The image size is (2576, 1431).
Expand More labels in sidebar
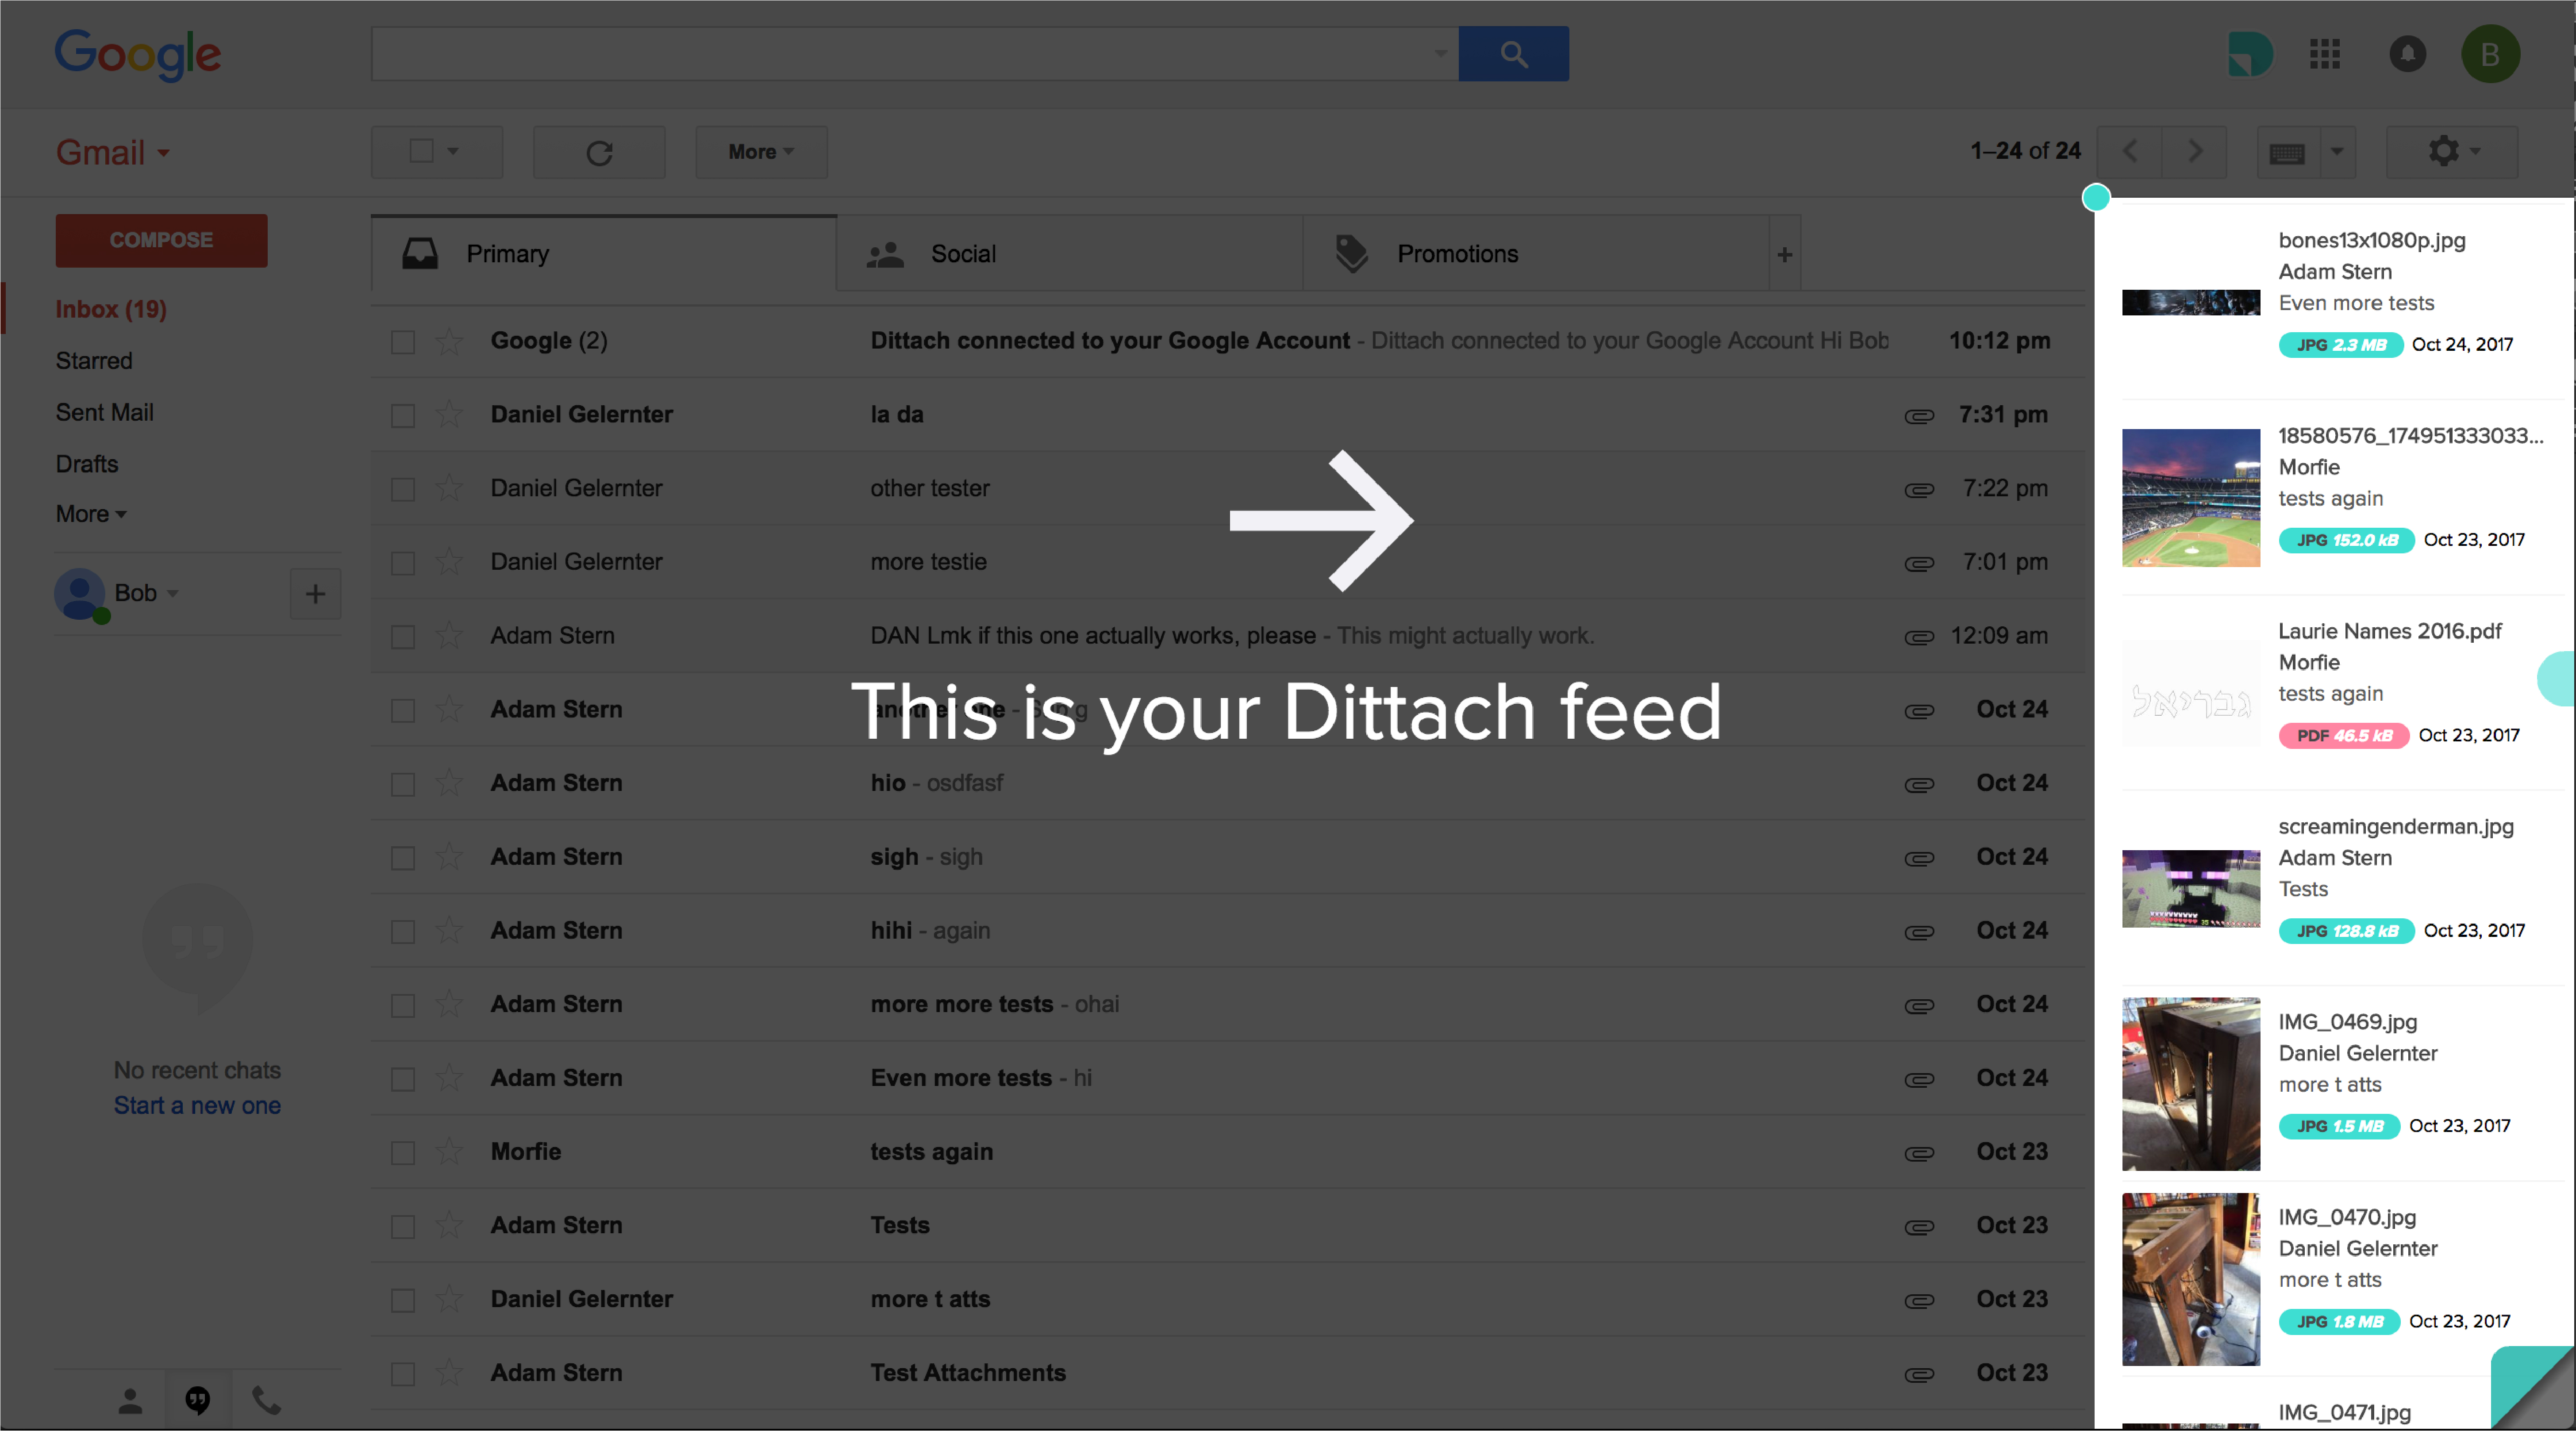tap(91, 514)
